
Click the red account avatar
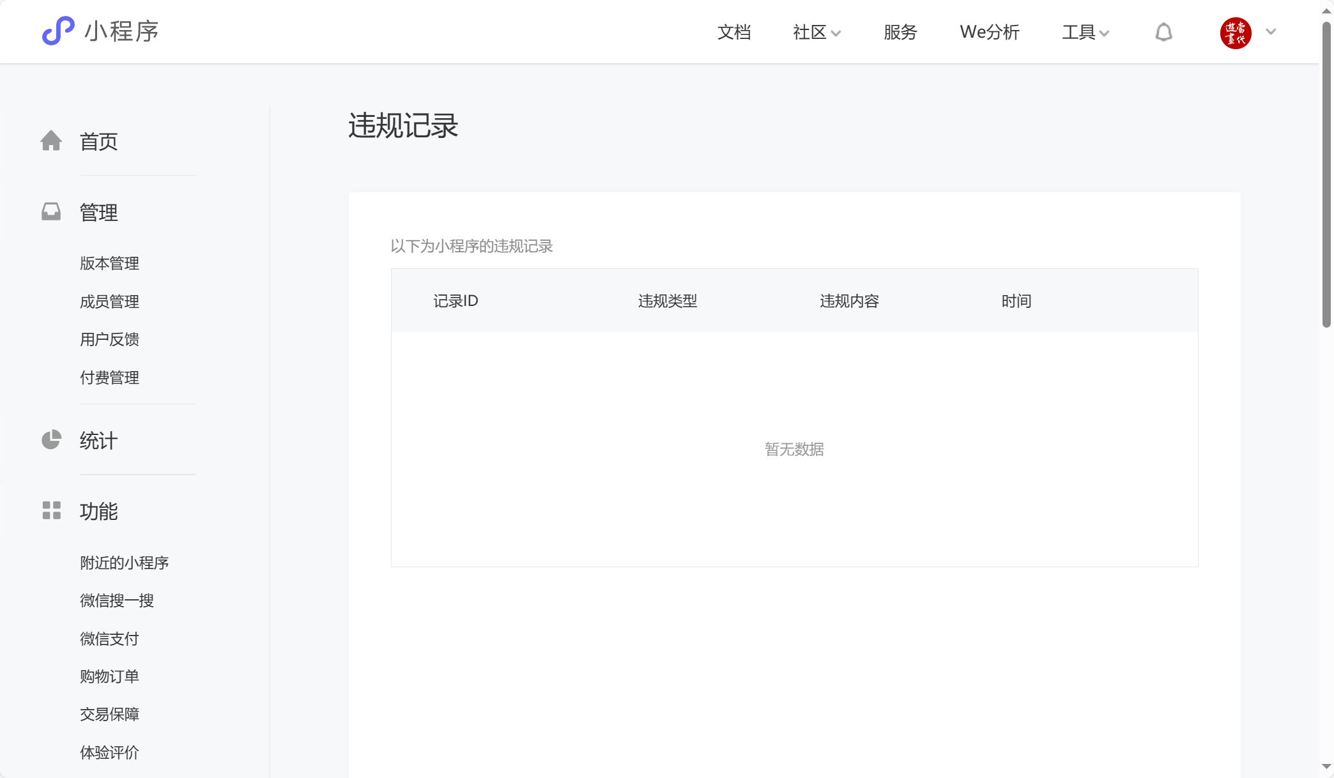[1235, 33]
